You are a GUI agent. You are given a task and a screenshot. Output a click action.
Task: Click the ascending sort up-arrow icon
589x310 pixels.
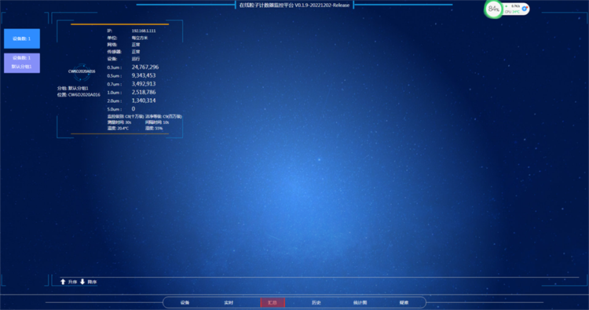click(63, 282)
